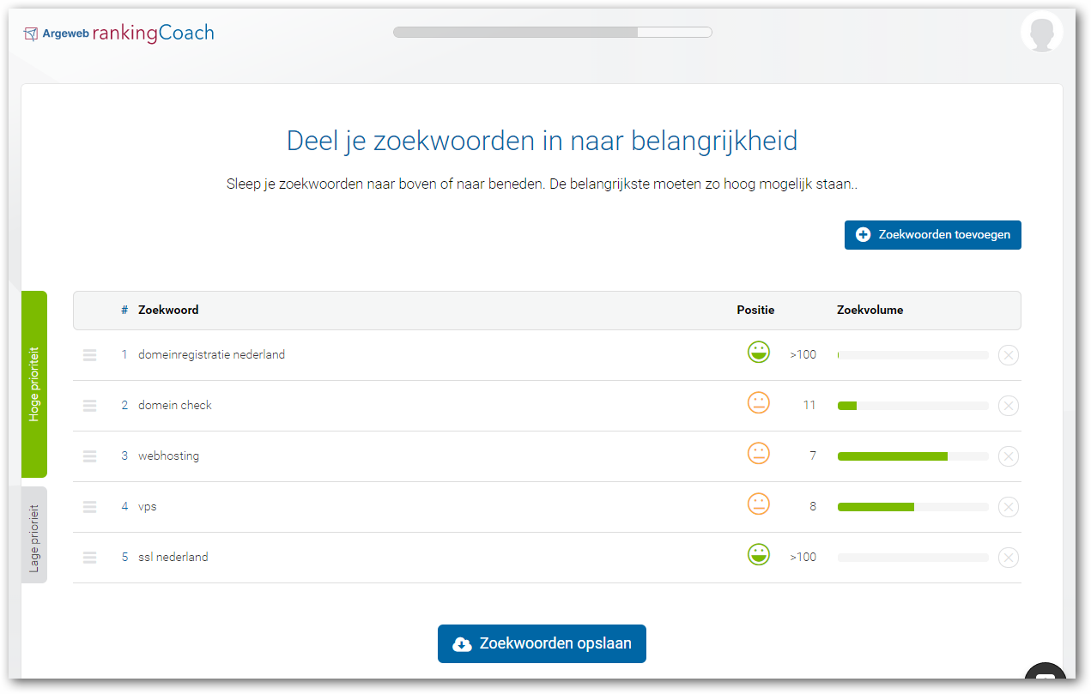Click the orange neutral face for domein check
Image resolution: width=1091 pixels, height=694 pixels.
click(759, 403)
